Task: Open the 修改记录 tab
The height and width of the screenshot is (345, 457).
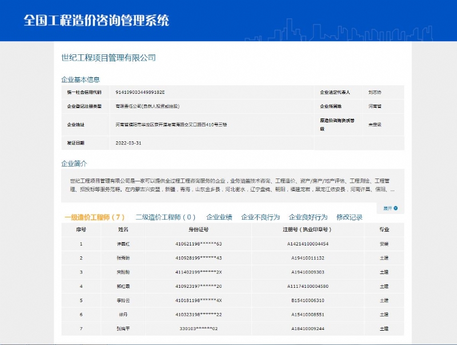Action: pos(350,217)
